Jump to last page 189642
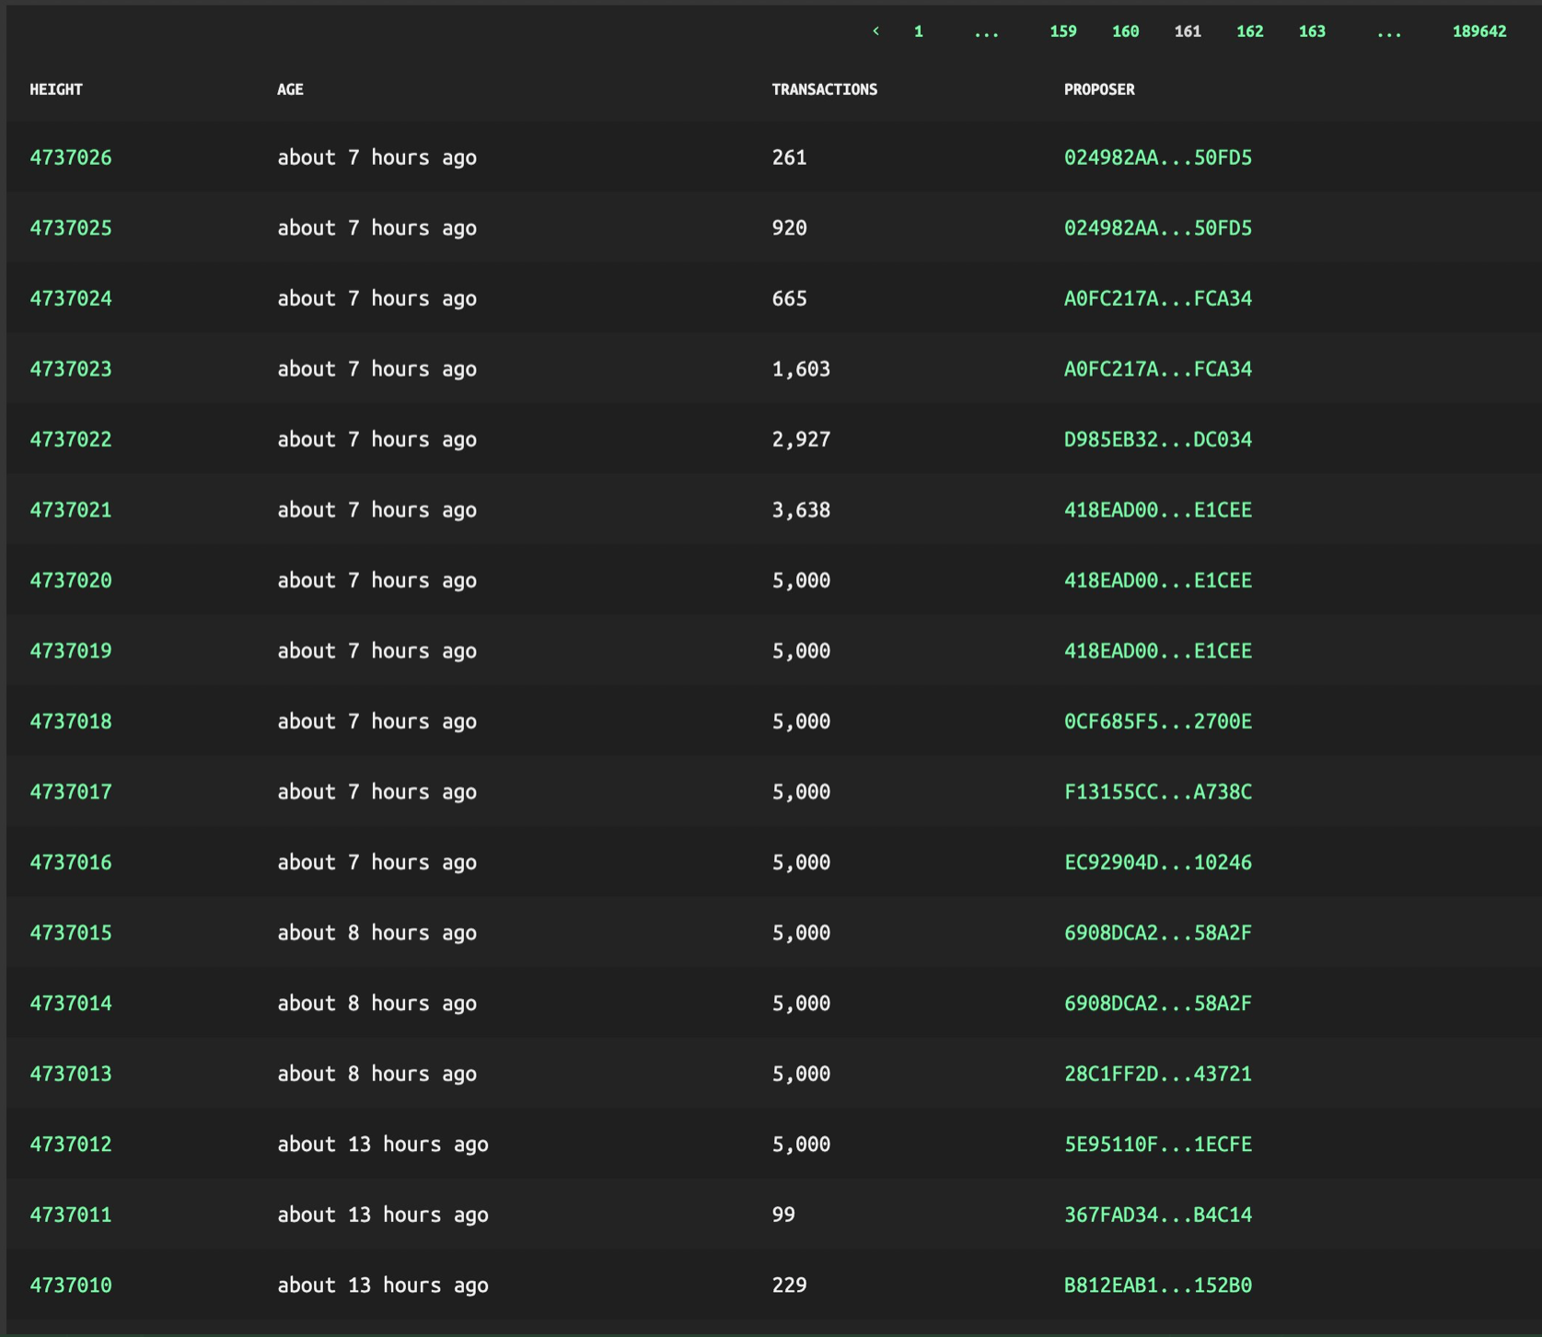This screenshot has width=1542, height=1337. (1479, 31)
